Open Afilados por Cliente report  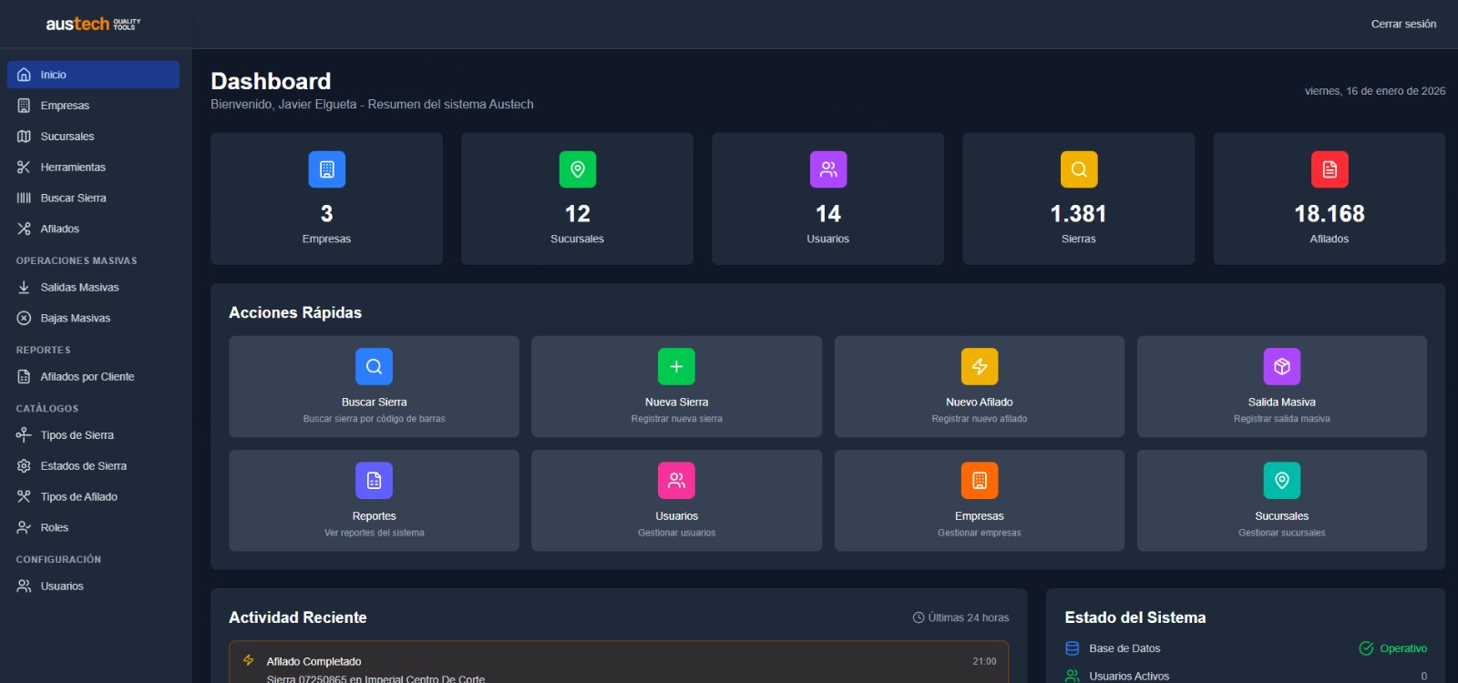click(x=93, y=377)
